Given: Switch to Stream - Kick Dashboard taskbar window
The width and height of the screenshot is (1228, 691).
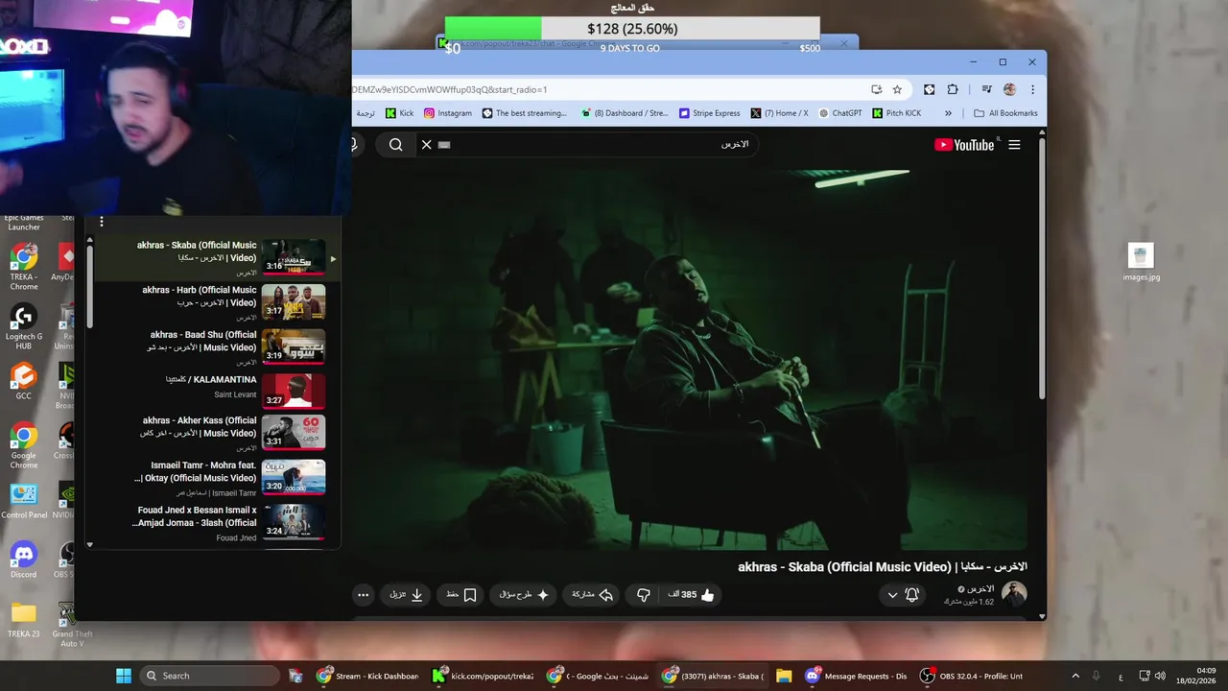Looking at the screenshot, I should pos(368,676).
